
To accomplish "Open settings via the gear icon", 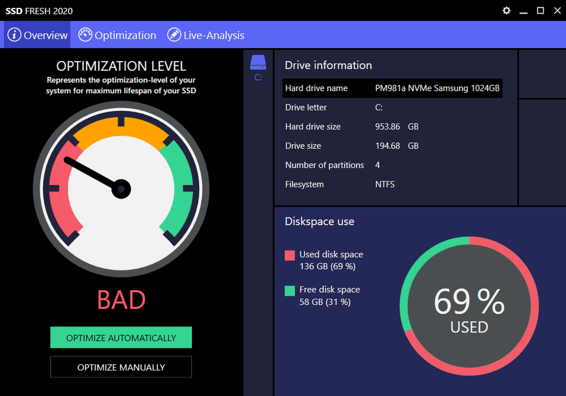I will [x=506, y=11].
